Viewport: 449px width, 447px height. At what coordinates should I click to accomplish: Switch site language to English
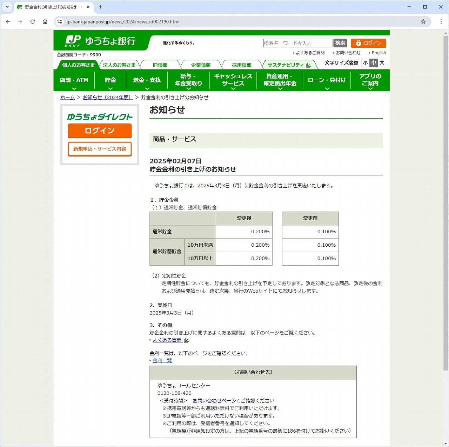(x=379, y=53)
